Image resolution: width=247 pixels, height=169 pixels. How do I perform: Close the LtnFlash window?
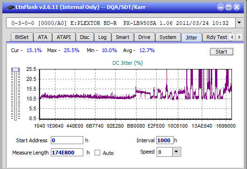tap(237, 7)
